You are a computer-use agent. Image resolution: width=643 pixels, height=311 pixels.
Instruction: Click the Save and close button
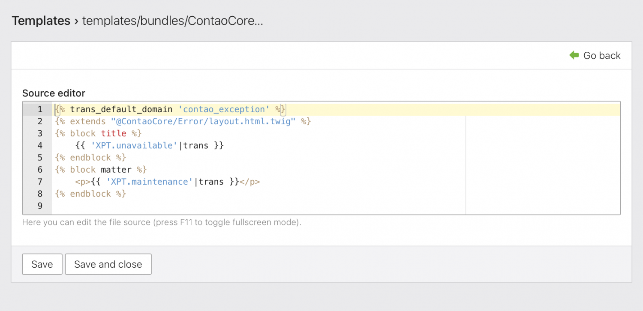tap(108, 264)
